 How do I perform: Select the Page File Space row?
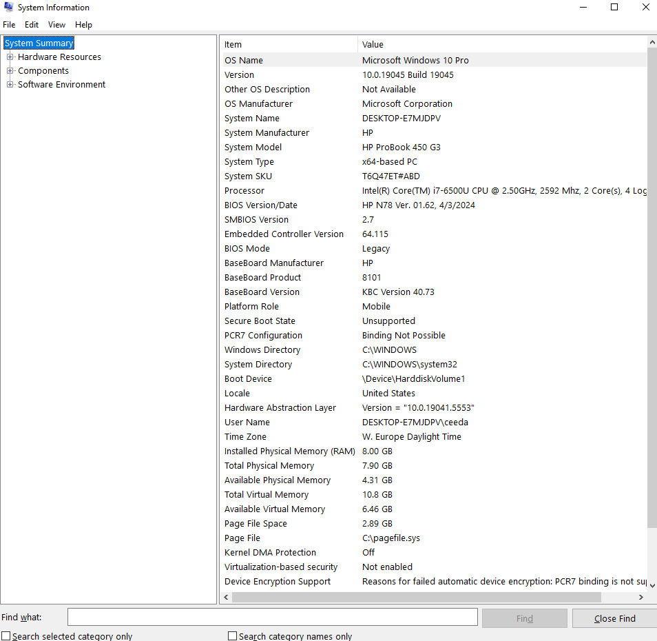coord(433,523)
